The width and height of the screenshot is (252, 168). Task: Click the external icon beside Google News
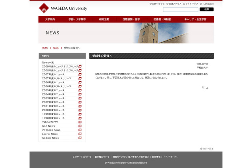80,138
